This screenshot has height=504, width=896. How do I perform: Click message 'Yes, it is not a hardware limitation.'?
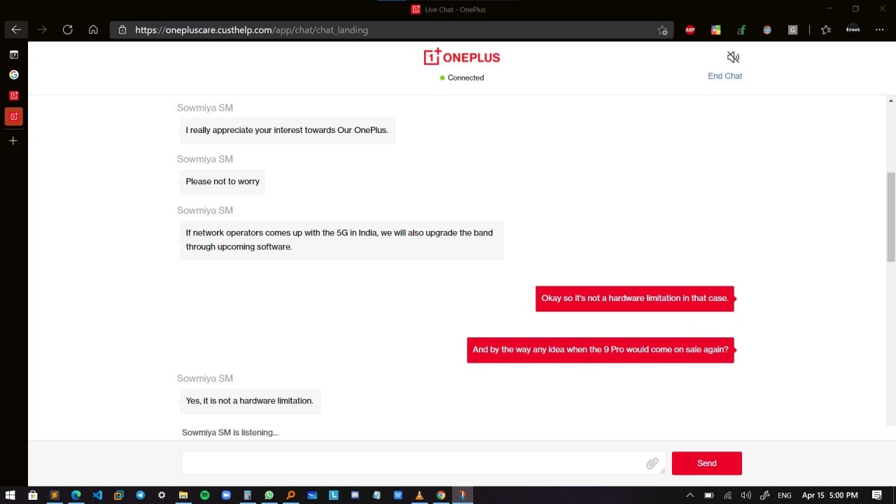(250, 401)
